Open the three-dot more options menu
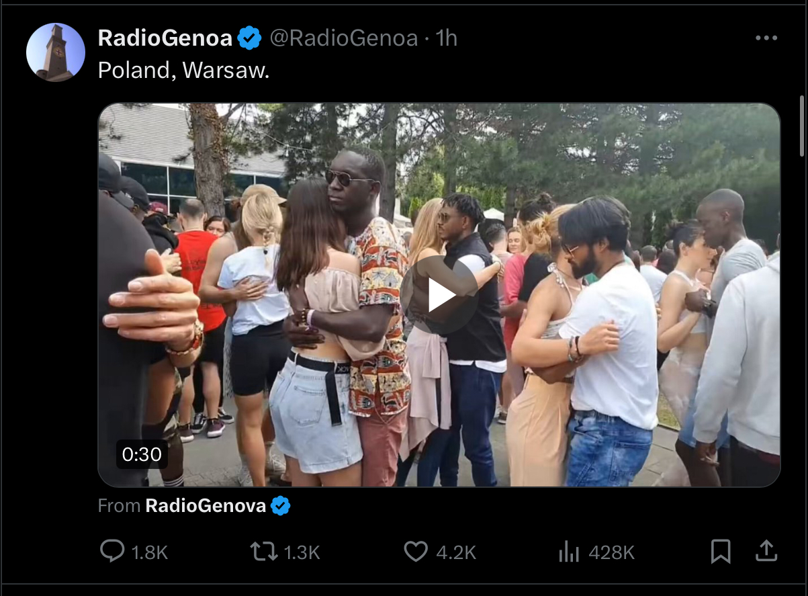Screen dimensions: 808x596 766,38
